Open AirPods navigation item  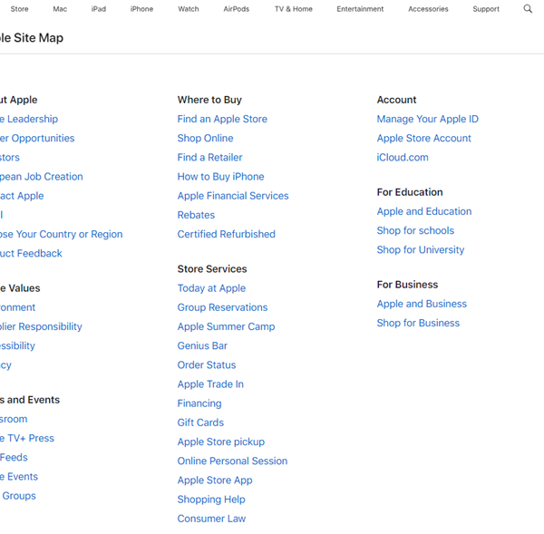[x=237, y=9]
